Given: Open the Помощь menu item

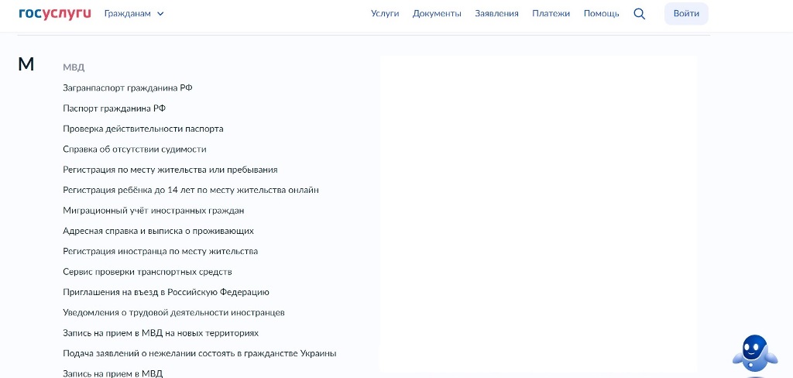Looking at the screenshot, I should pyautogui.click(x=601, y=13).
